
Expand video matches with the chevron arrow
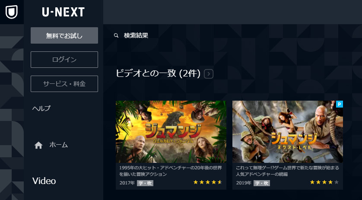[209, 74]
